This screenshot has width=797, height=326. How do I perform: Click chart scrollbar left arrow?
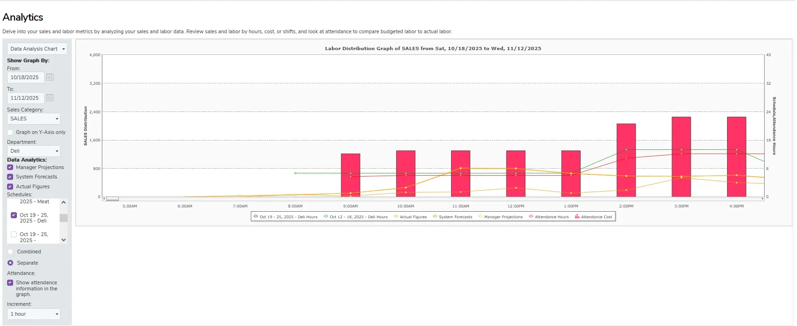[x=104, y=199]
